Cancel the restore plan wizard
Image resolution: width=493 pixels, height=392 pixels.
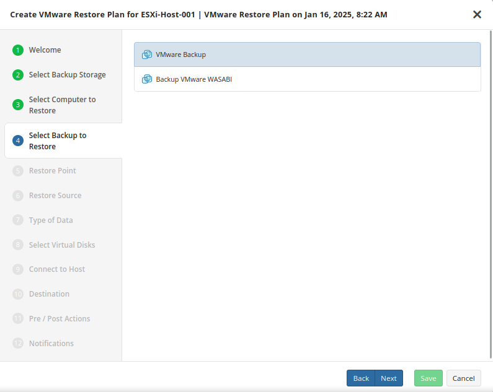point(463,378)
